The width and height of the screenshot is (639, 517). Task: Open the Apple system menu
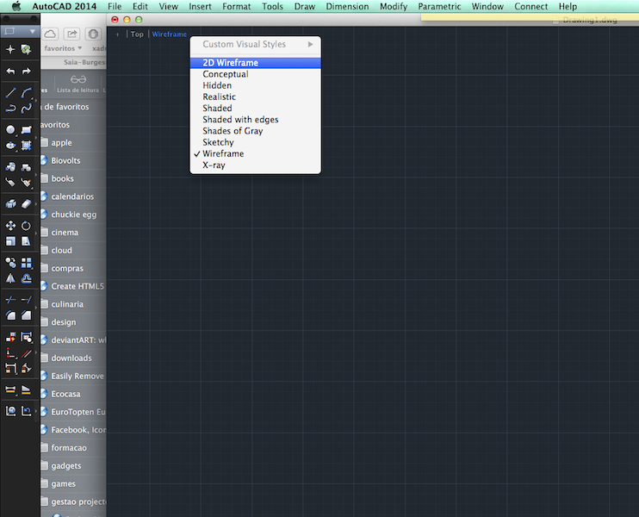(16, 7)
